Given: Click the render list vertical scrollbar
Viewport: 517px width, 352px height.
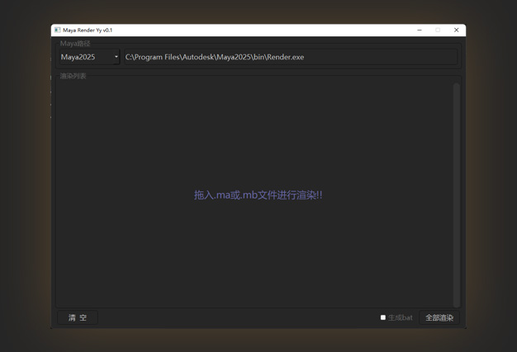Looking at the screenshot, I should (456, 194).
